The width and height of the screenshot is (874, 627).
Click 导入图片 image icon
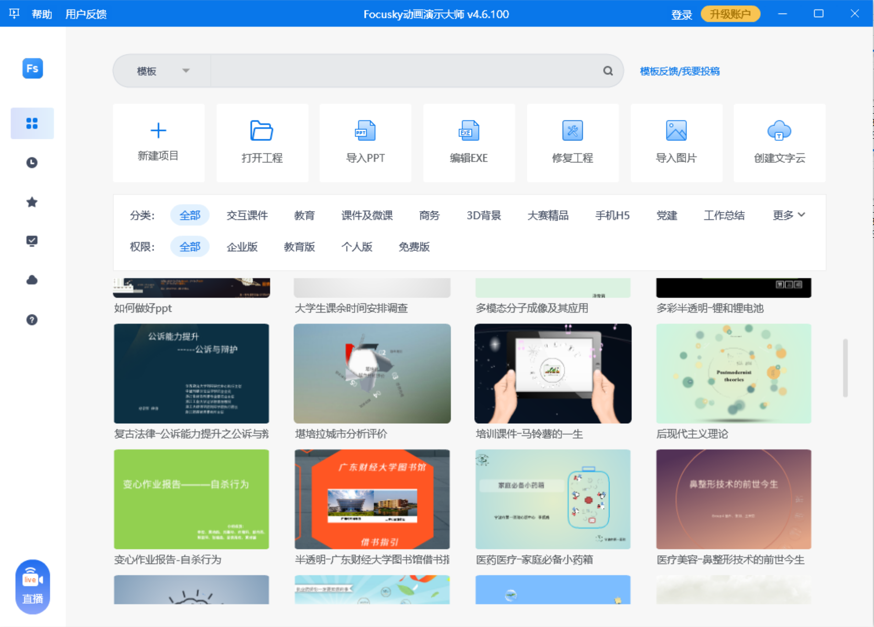point(676,130)
